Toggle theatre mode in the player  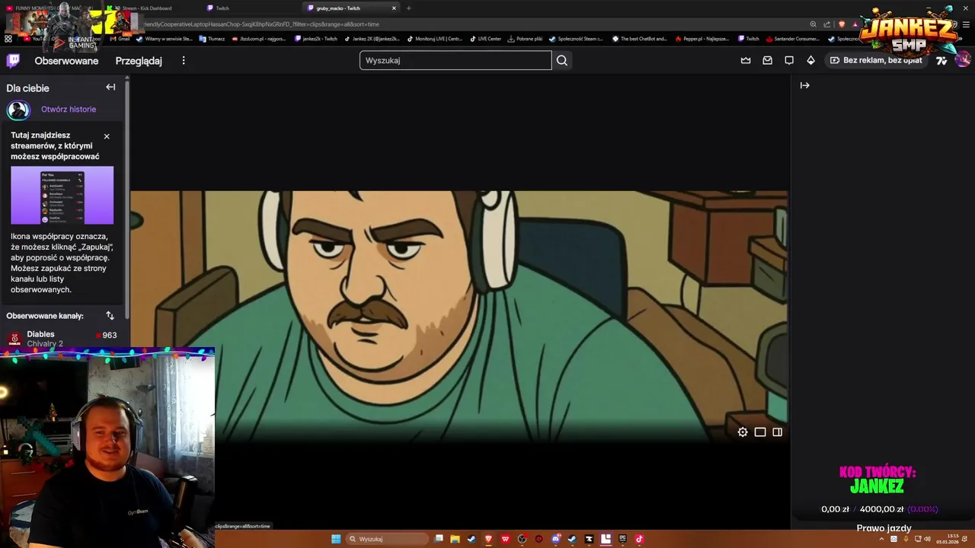coord(760,432)
